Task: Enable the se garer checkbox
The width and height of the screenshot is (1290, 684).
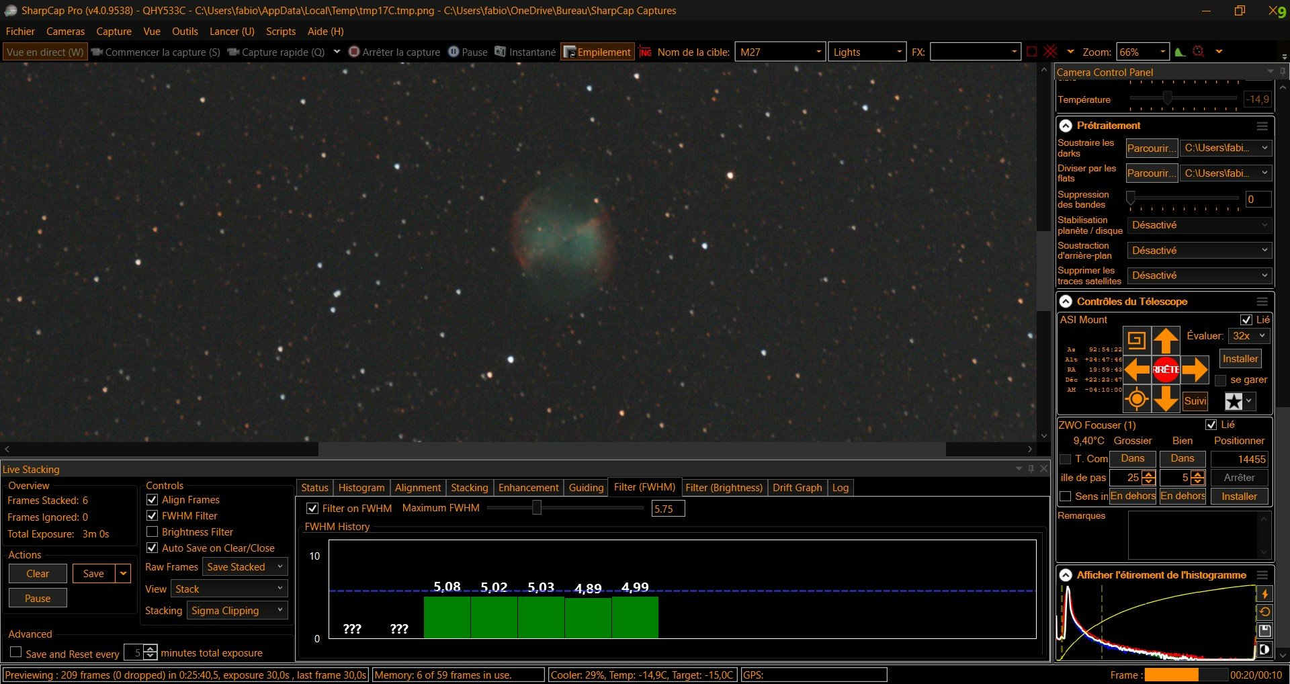Action: (1221, 380)
